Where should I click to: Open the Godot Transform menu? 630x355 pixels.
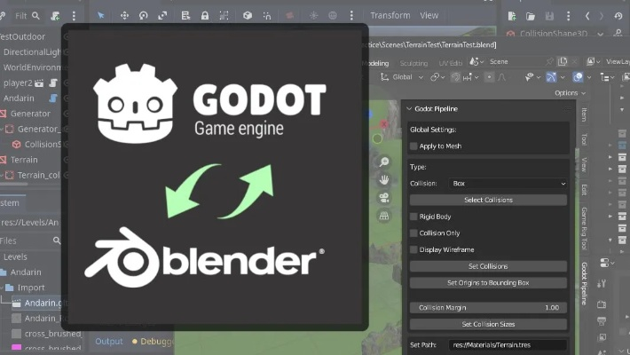coord(390,15)
